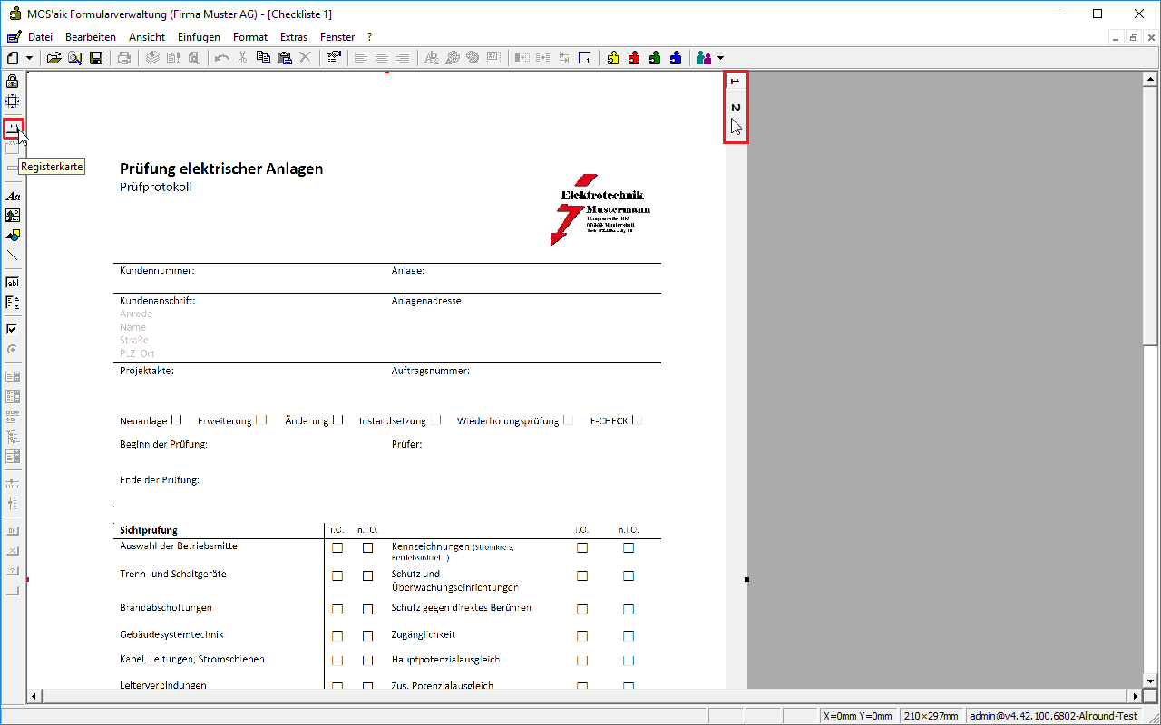The image size is (1161, 725).
Task: Select the text input field (abl) tool
Action: (13, 283)
